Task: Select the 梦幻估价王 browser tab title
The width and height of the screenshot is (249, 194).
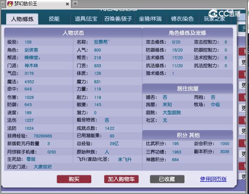Action: tap(26, 3)
